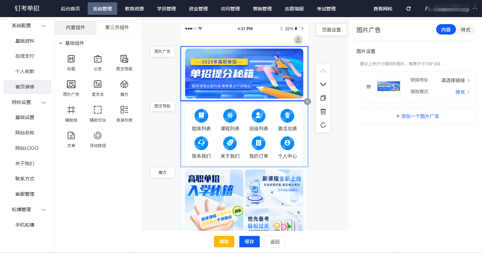482x253 pixels.
Task: Insert the 浮动按钮 floating button component
Action: (98, 135)
